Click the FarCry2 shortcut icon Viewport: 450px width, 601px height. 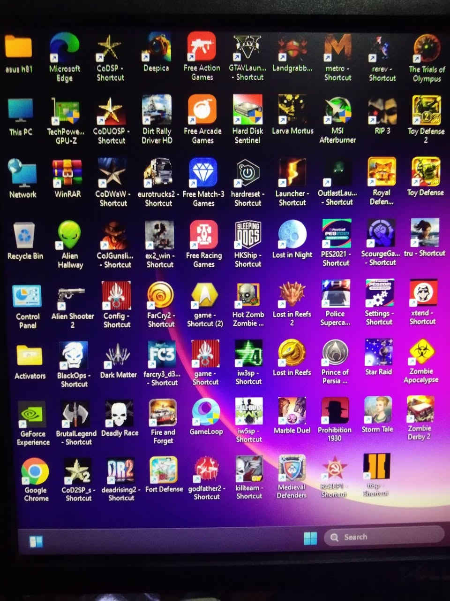[161, 295]
